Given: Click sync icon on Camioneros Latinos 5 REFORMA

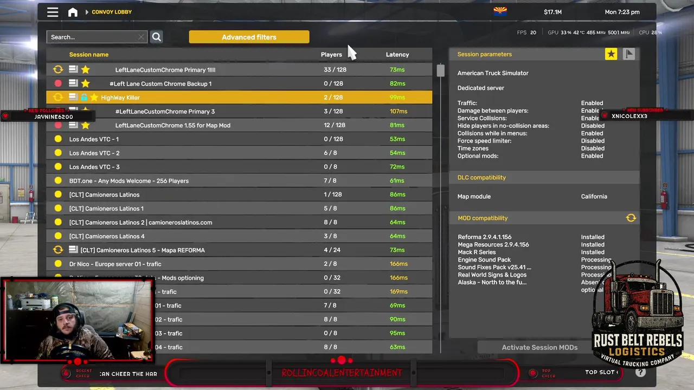Looking at the screenshot, I should [x=58, y=250].
